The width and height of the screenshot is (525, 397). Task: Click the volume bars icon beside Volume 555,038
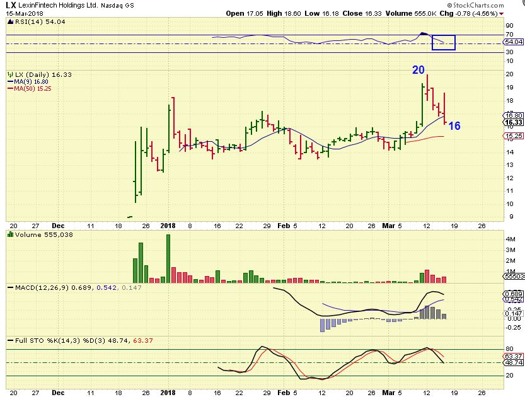10,234
